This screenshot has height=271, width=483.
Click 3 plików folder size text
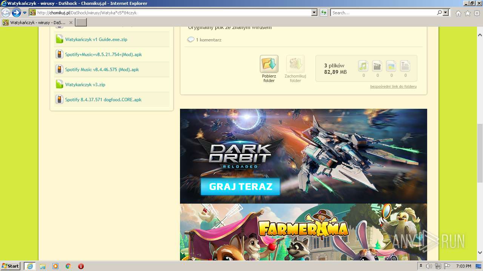tap(335, 69)
